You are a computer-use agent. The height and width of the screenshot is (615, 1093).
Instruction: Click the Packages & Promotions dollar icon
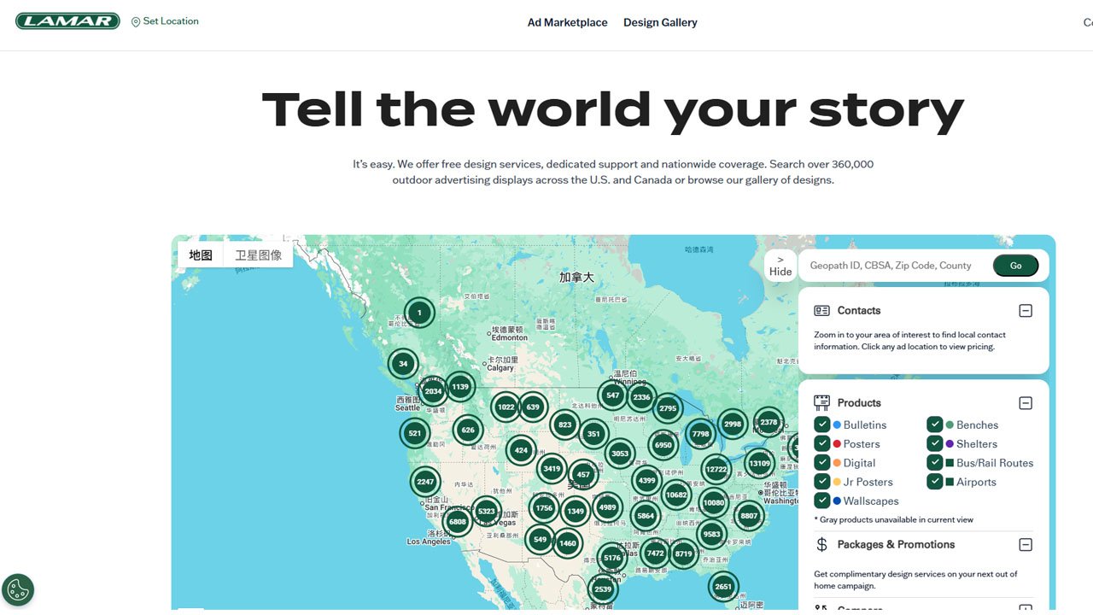821,544
